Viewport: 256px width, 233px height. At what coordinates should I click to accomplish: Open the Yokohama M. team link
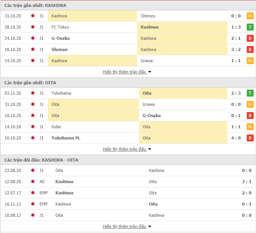point(66,138)
